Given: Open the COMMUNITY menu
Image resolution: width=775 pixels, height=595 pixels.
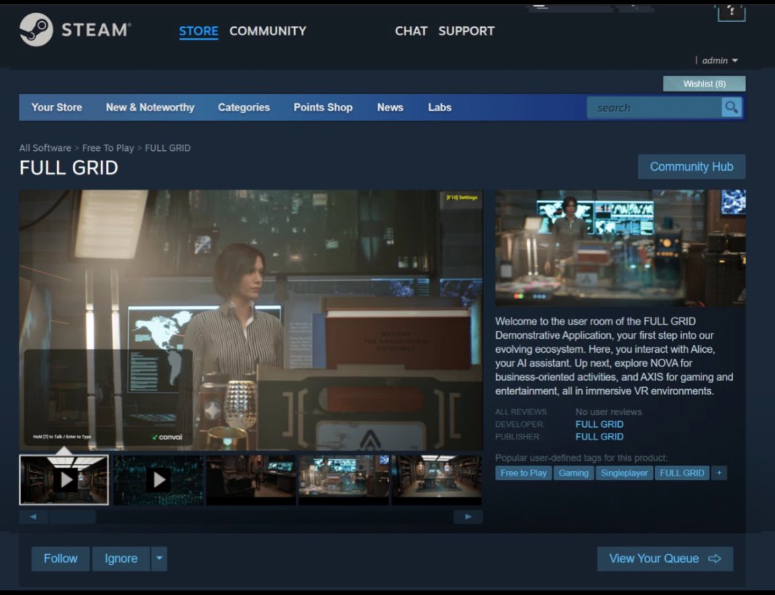Looking at the screenshot, I should (268, 31).
